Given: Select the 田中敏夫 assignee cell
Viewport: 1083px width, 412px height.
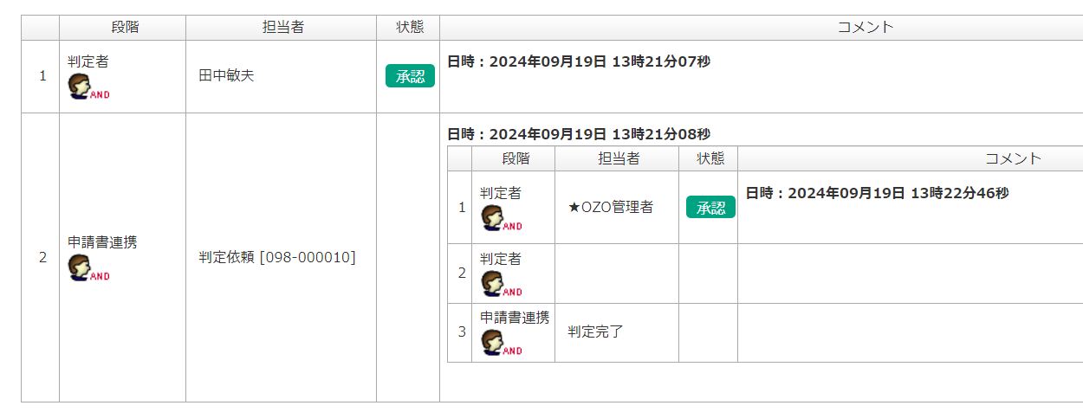Looking at the screenshot, I should coord(281,76).
